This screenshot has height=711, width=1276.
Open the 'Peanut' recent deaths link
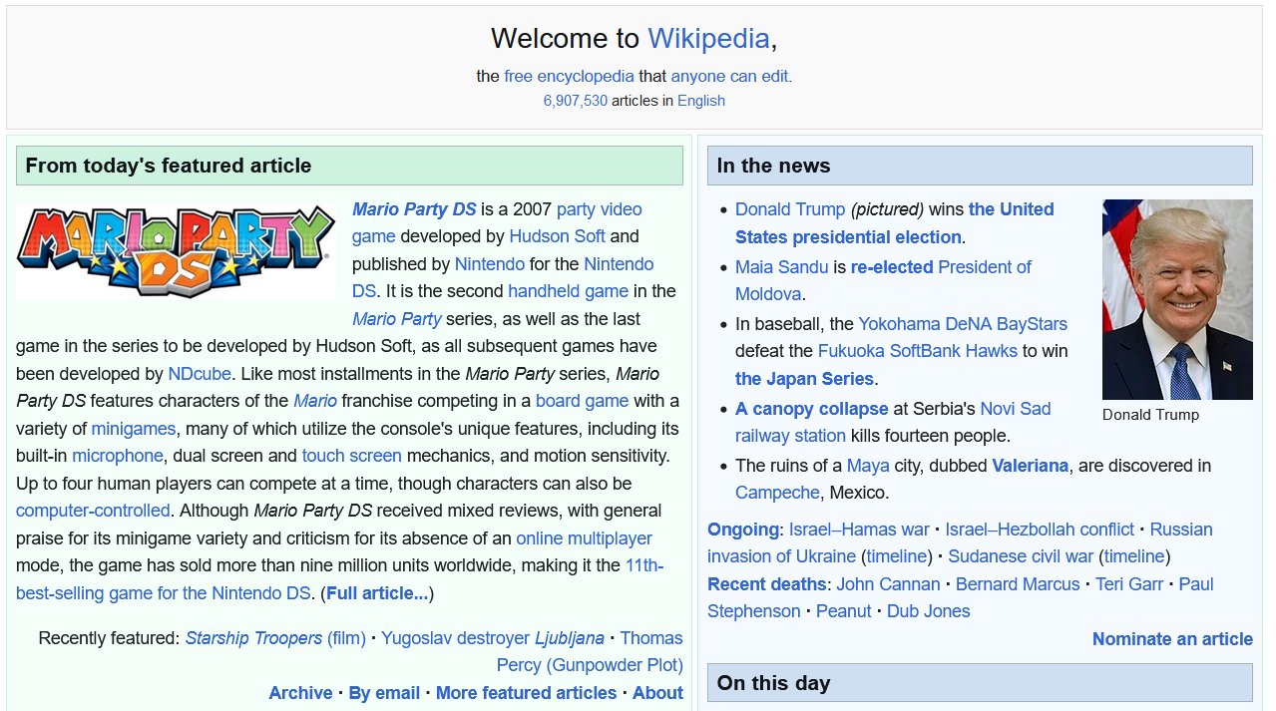click(x=844, y=611)
